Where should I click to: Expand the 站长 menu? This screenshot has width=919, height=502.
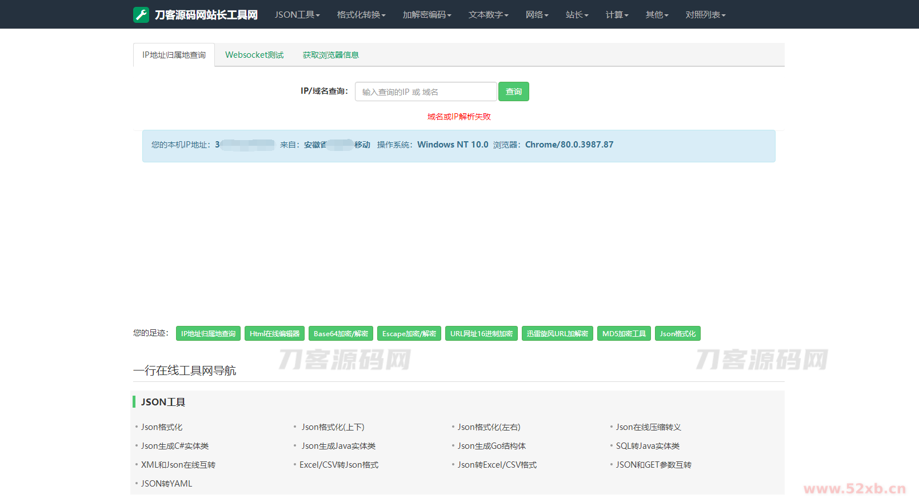577,15
